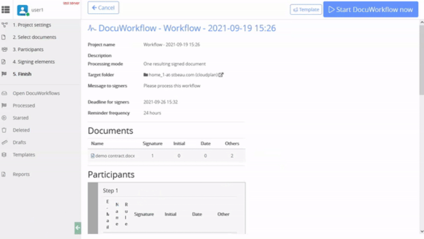Open home_1-at-stbeau.com target folder link

coord(183,75)
